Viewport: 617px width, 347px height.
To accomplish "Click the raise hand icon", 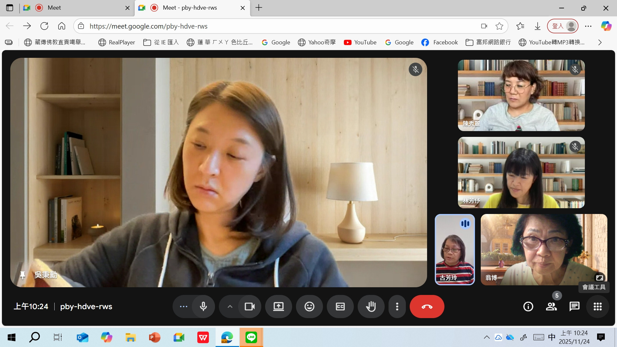I will [x=371, y=307].
